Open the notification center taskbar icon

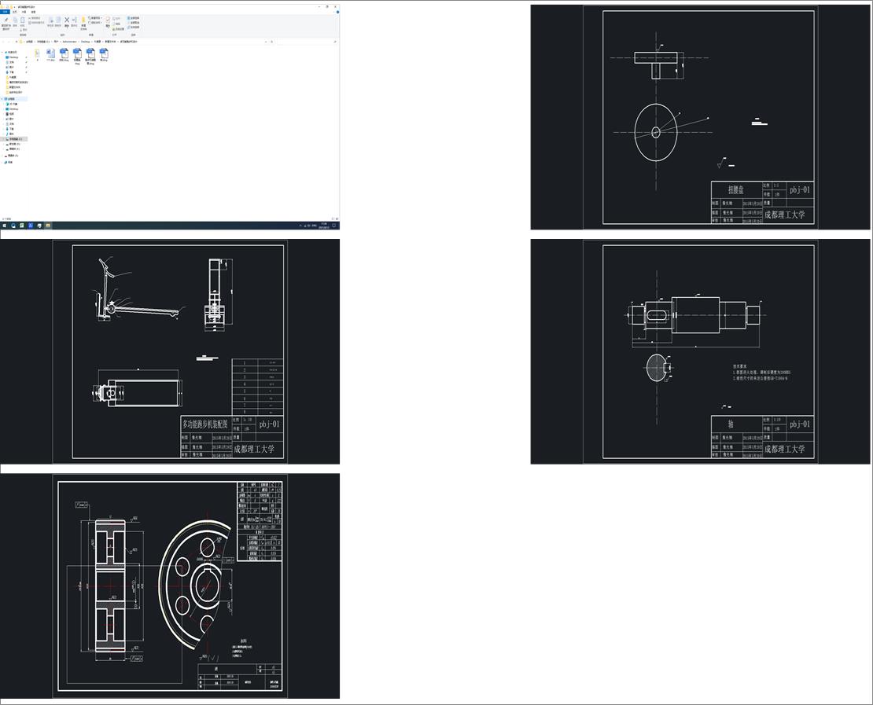pos(334,226)
